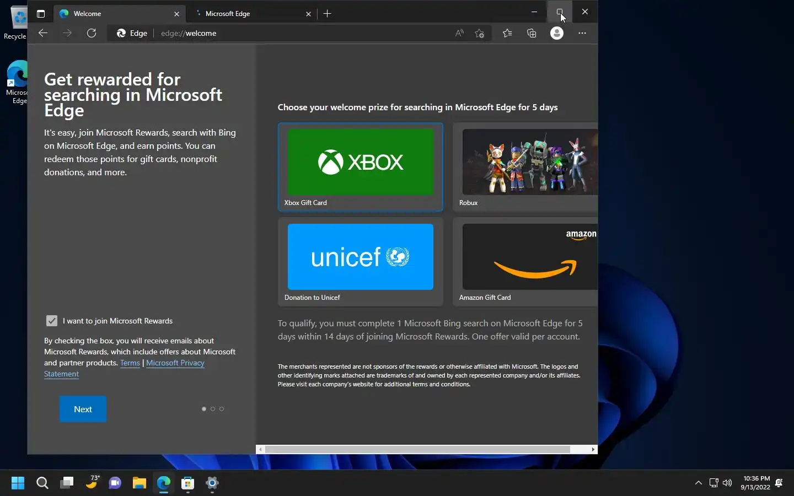
Task: Uncheck I want to join Microsoft Rewards
Action: click(52, 321)
